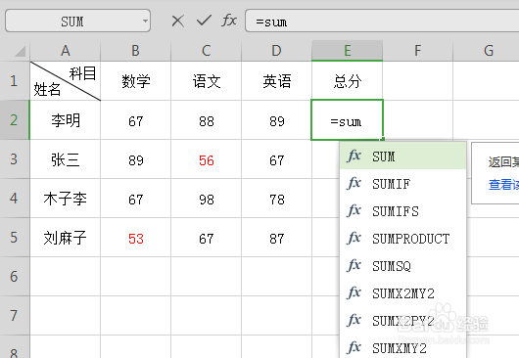The image size is (519, 358).
Task: Click the 英语 header cell
Action: (x=276, y=81)
